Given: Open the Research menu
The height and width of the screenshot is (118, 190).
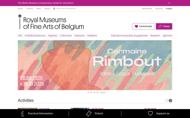Looking at the screenshot, I should (x=155, y=36).
